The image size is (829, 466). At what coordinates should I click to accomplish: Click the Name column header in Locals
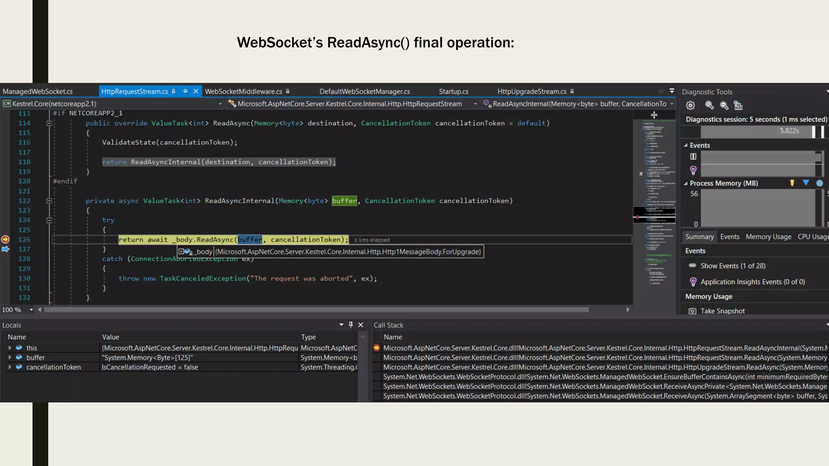tap(17, 337)
